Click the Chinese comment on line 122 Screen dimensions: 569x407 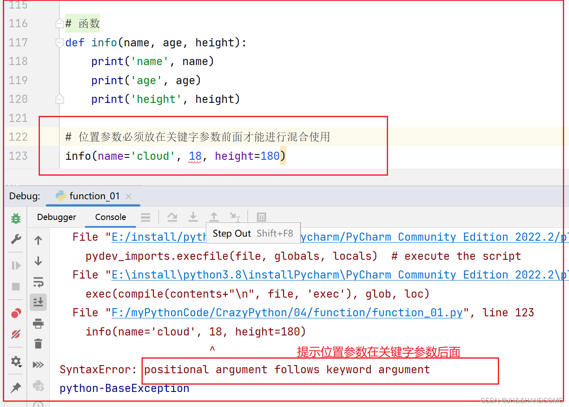point(198,137)
